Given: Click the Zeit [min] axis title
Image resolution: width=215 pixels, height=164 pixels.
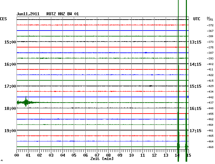Looking at the screenshot, I should coord(102,159).
